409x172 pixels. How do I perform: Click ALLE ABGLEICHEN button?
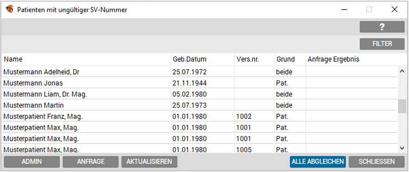[318, 161]
